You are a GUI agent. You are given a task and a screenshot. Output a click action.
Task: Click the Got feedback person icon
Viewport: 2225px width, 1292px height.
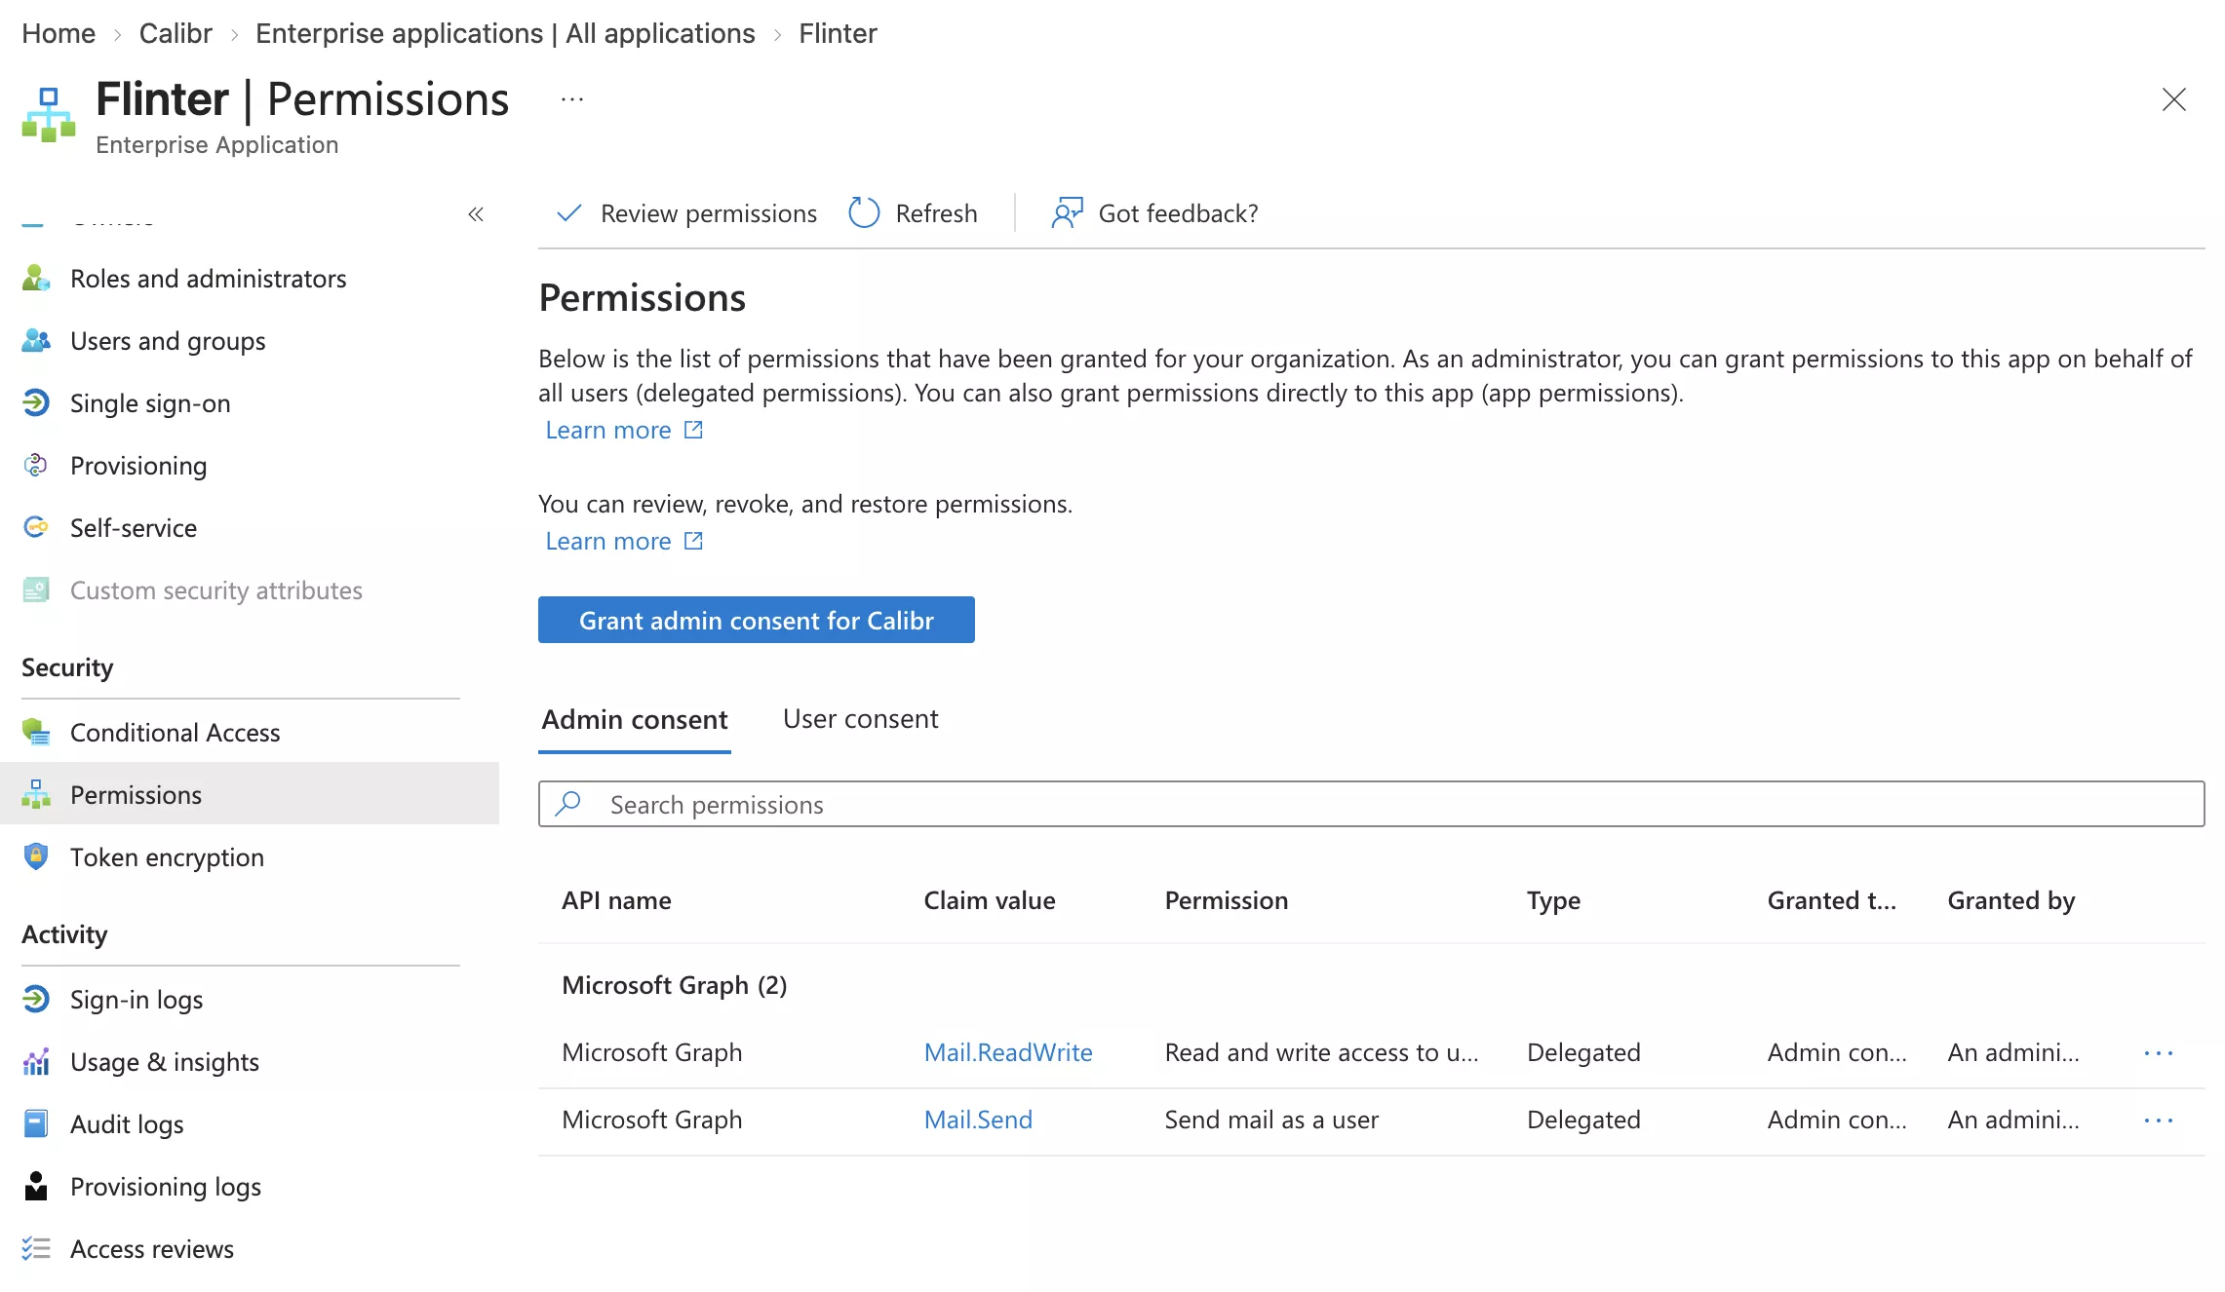coord(1067,213)
